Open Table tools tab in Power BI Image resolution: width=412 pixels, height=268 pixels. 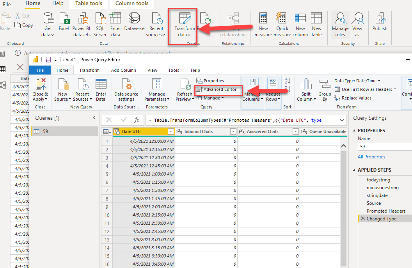click(x=89, y=4)
